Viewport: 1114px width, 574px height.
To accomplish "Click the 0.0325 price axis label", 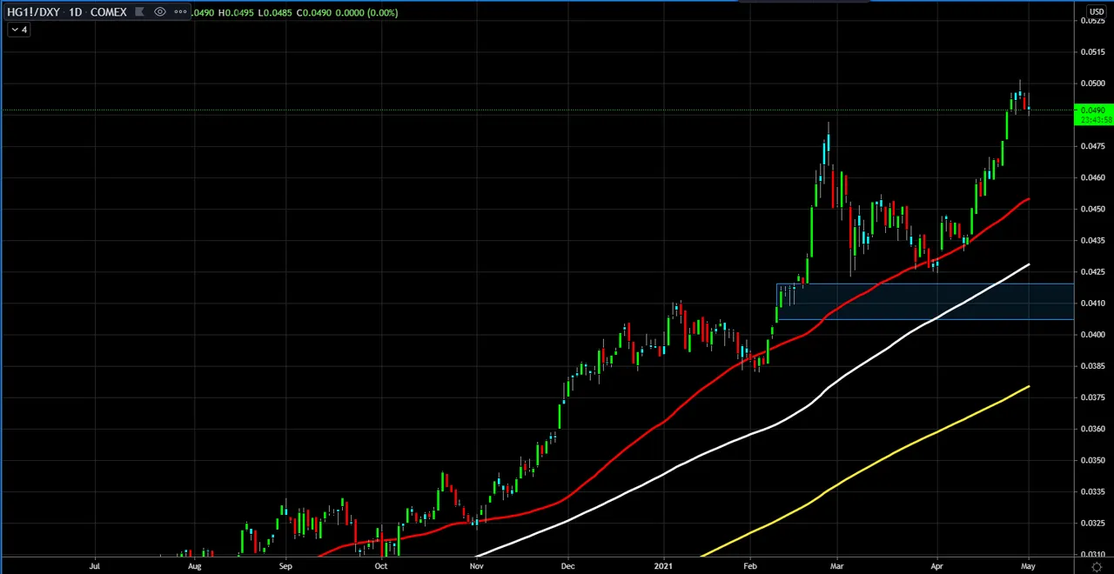I will pos(1093,523).
